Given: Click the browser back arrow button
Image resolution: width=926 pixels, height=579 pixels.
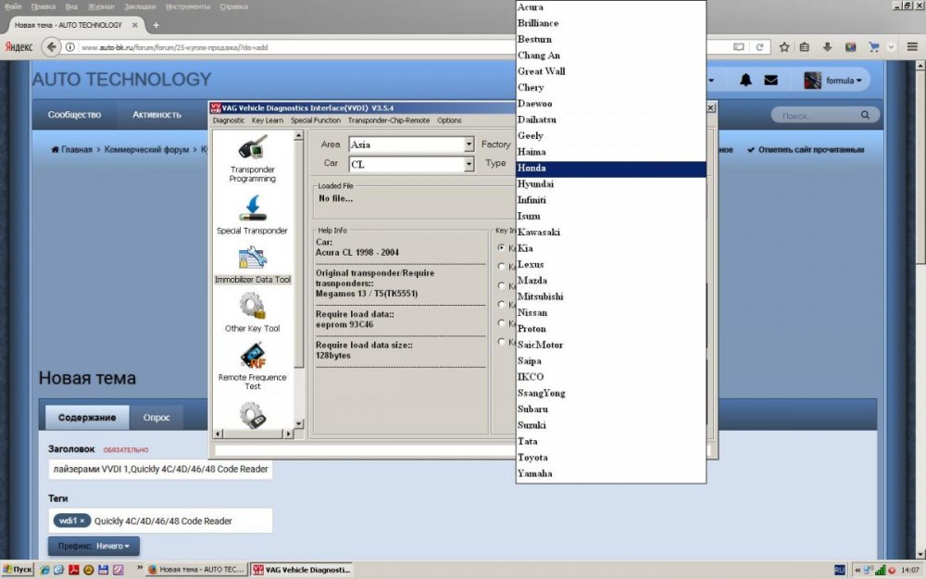Looking at the screenshot, I should coord(53,47).
